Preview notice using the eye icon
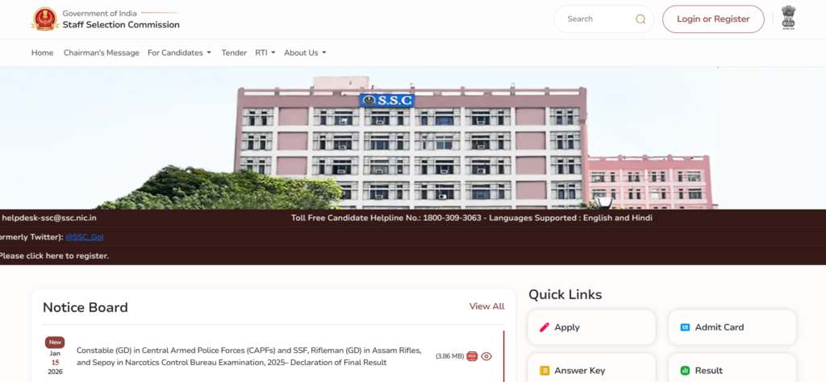The width and height of the screenshot is (826, 382). [486, 356]
